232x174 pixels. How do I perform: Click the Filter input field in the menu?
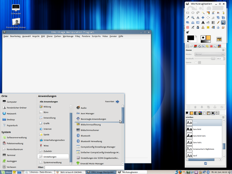point(84,167)
